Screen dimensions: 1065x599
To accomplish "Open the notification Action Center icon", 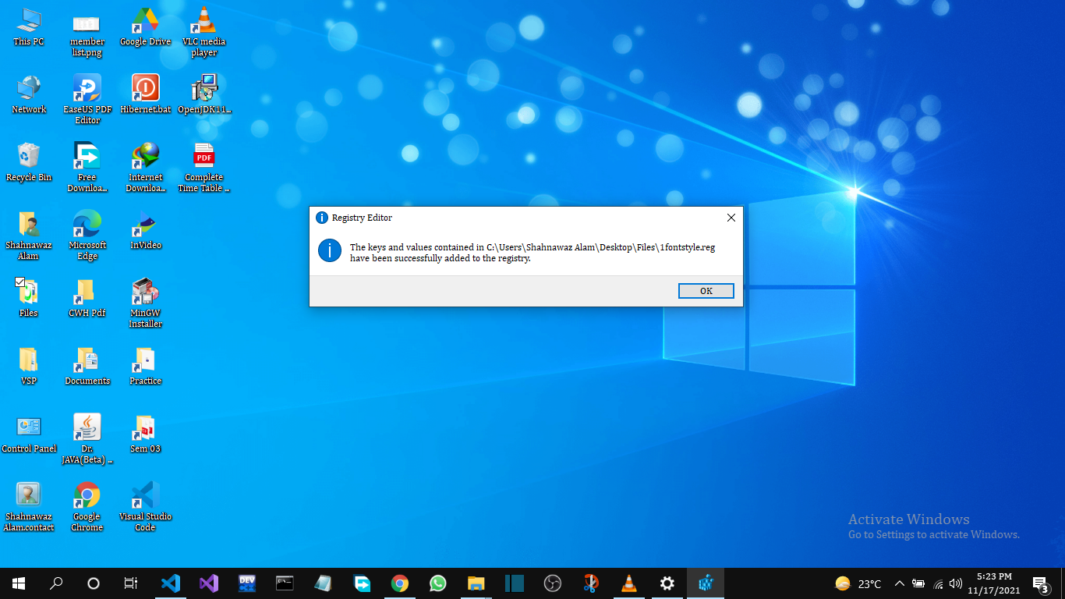I will 1040,583.
